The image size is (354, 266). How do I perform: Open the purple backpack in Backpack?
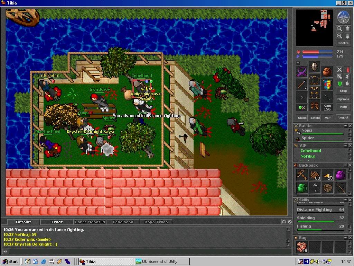click(341, 175)
